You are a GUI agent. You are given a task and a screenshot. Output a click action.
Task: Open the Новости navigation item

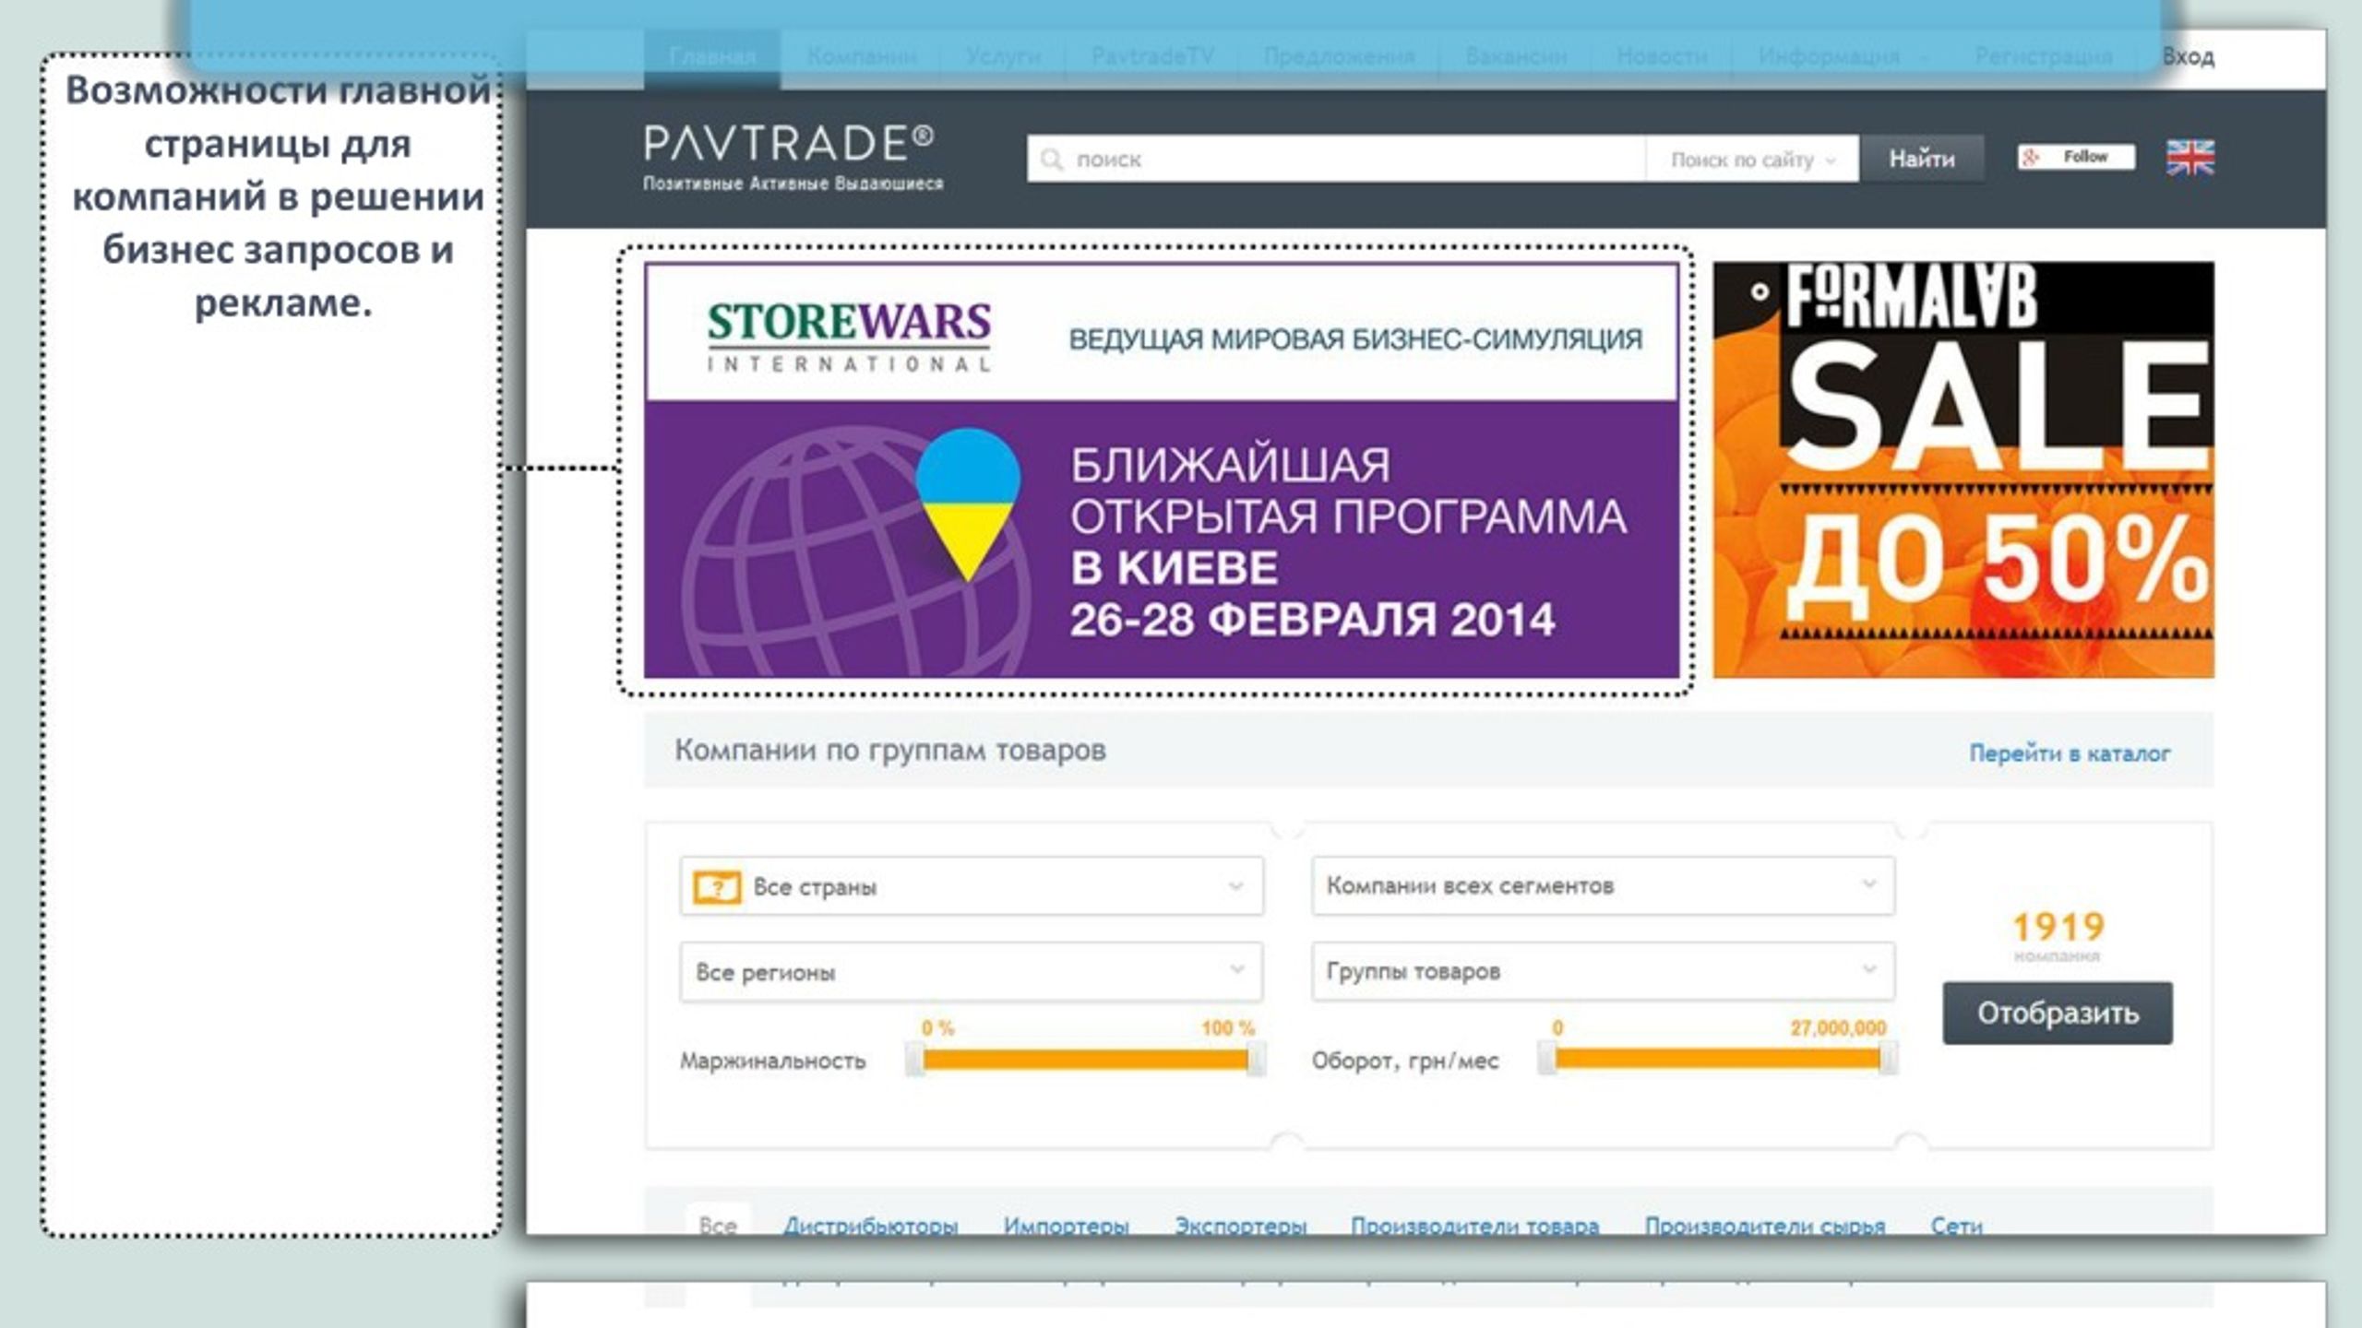coord(1662,57)
